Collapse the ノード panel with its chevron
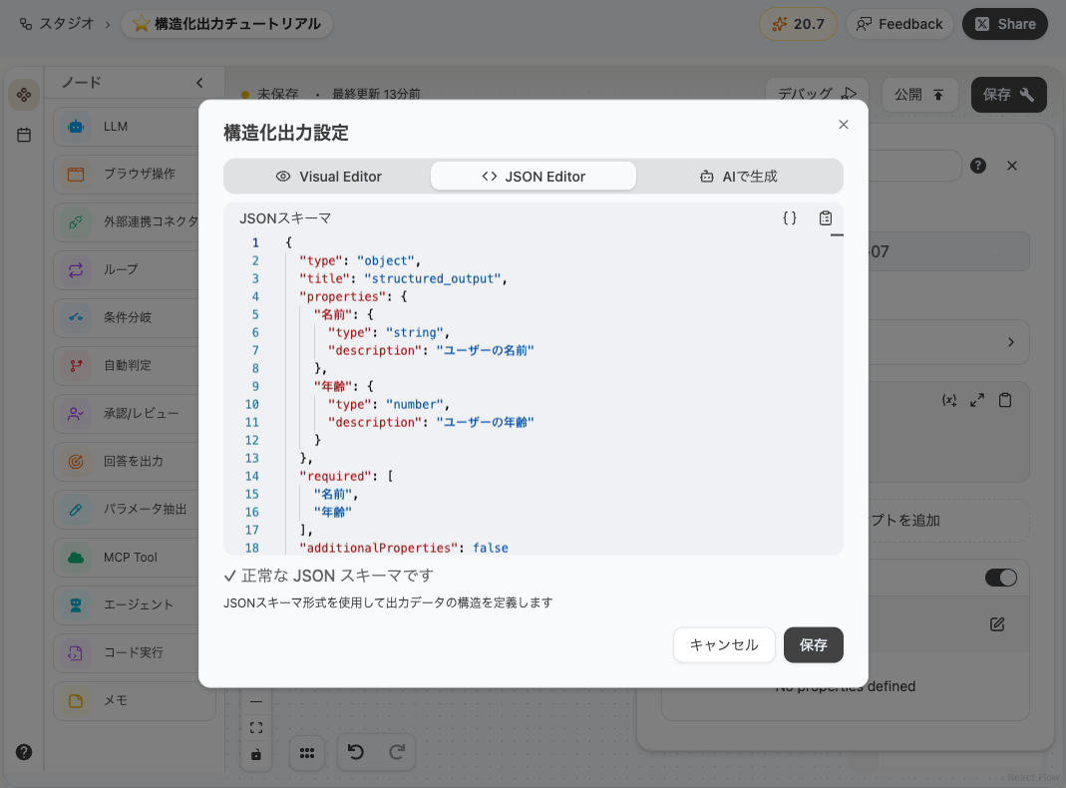 tap(198, 83)
